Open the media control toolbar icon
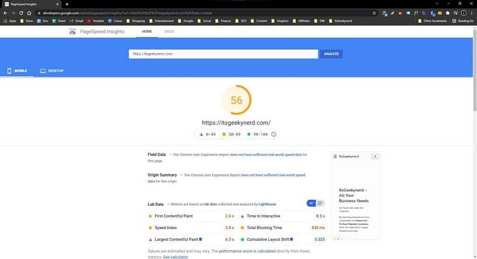The image size is (477, 259). (455, 13)
